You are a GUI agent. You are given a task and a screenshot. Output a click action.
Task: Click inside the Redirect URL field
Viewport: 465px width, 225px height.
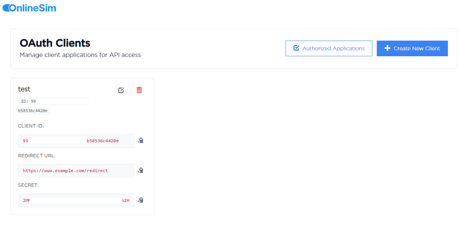(76, 170)
